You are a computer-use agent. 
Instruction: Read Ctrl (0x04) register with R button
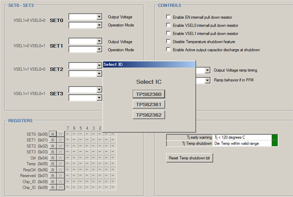(x=53, y=158)
